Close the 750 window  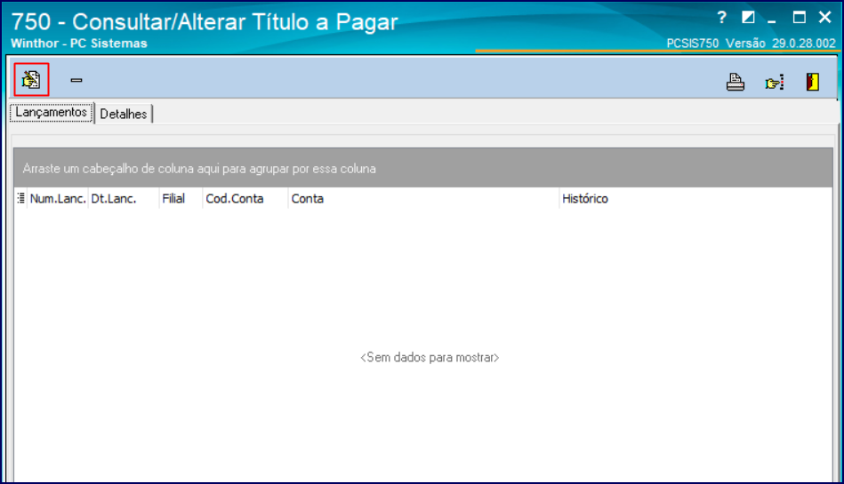[x=824, y=17]
